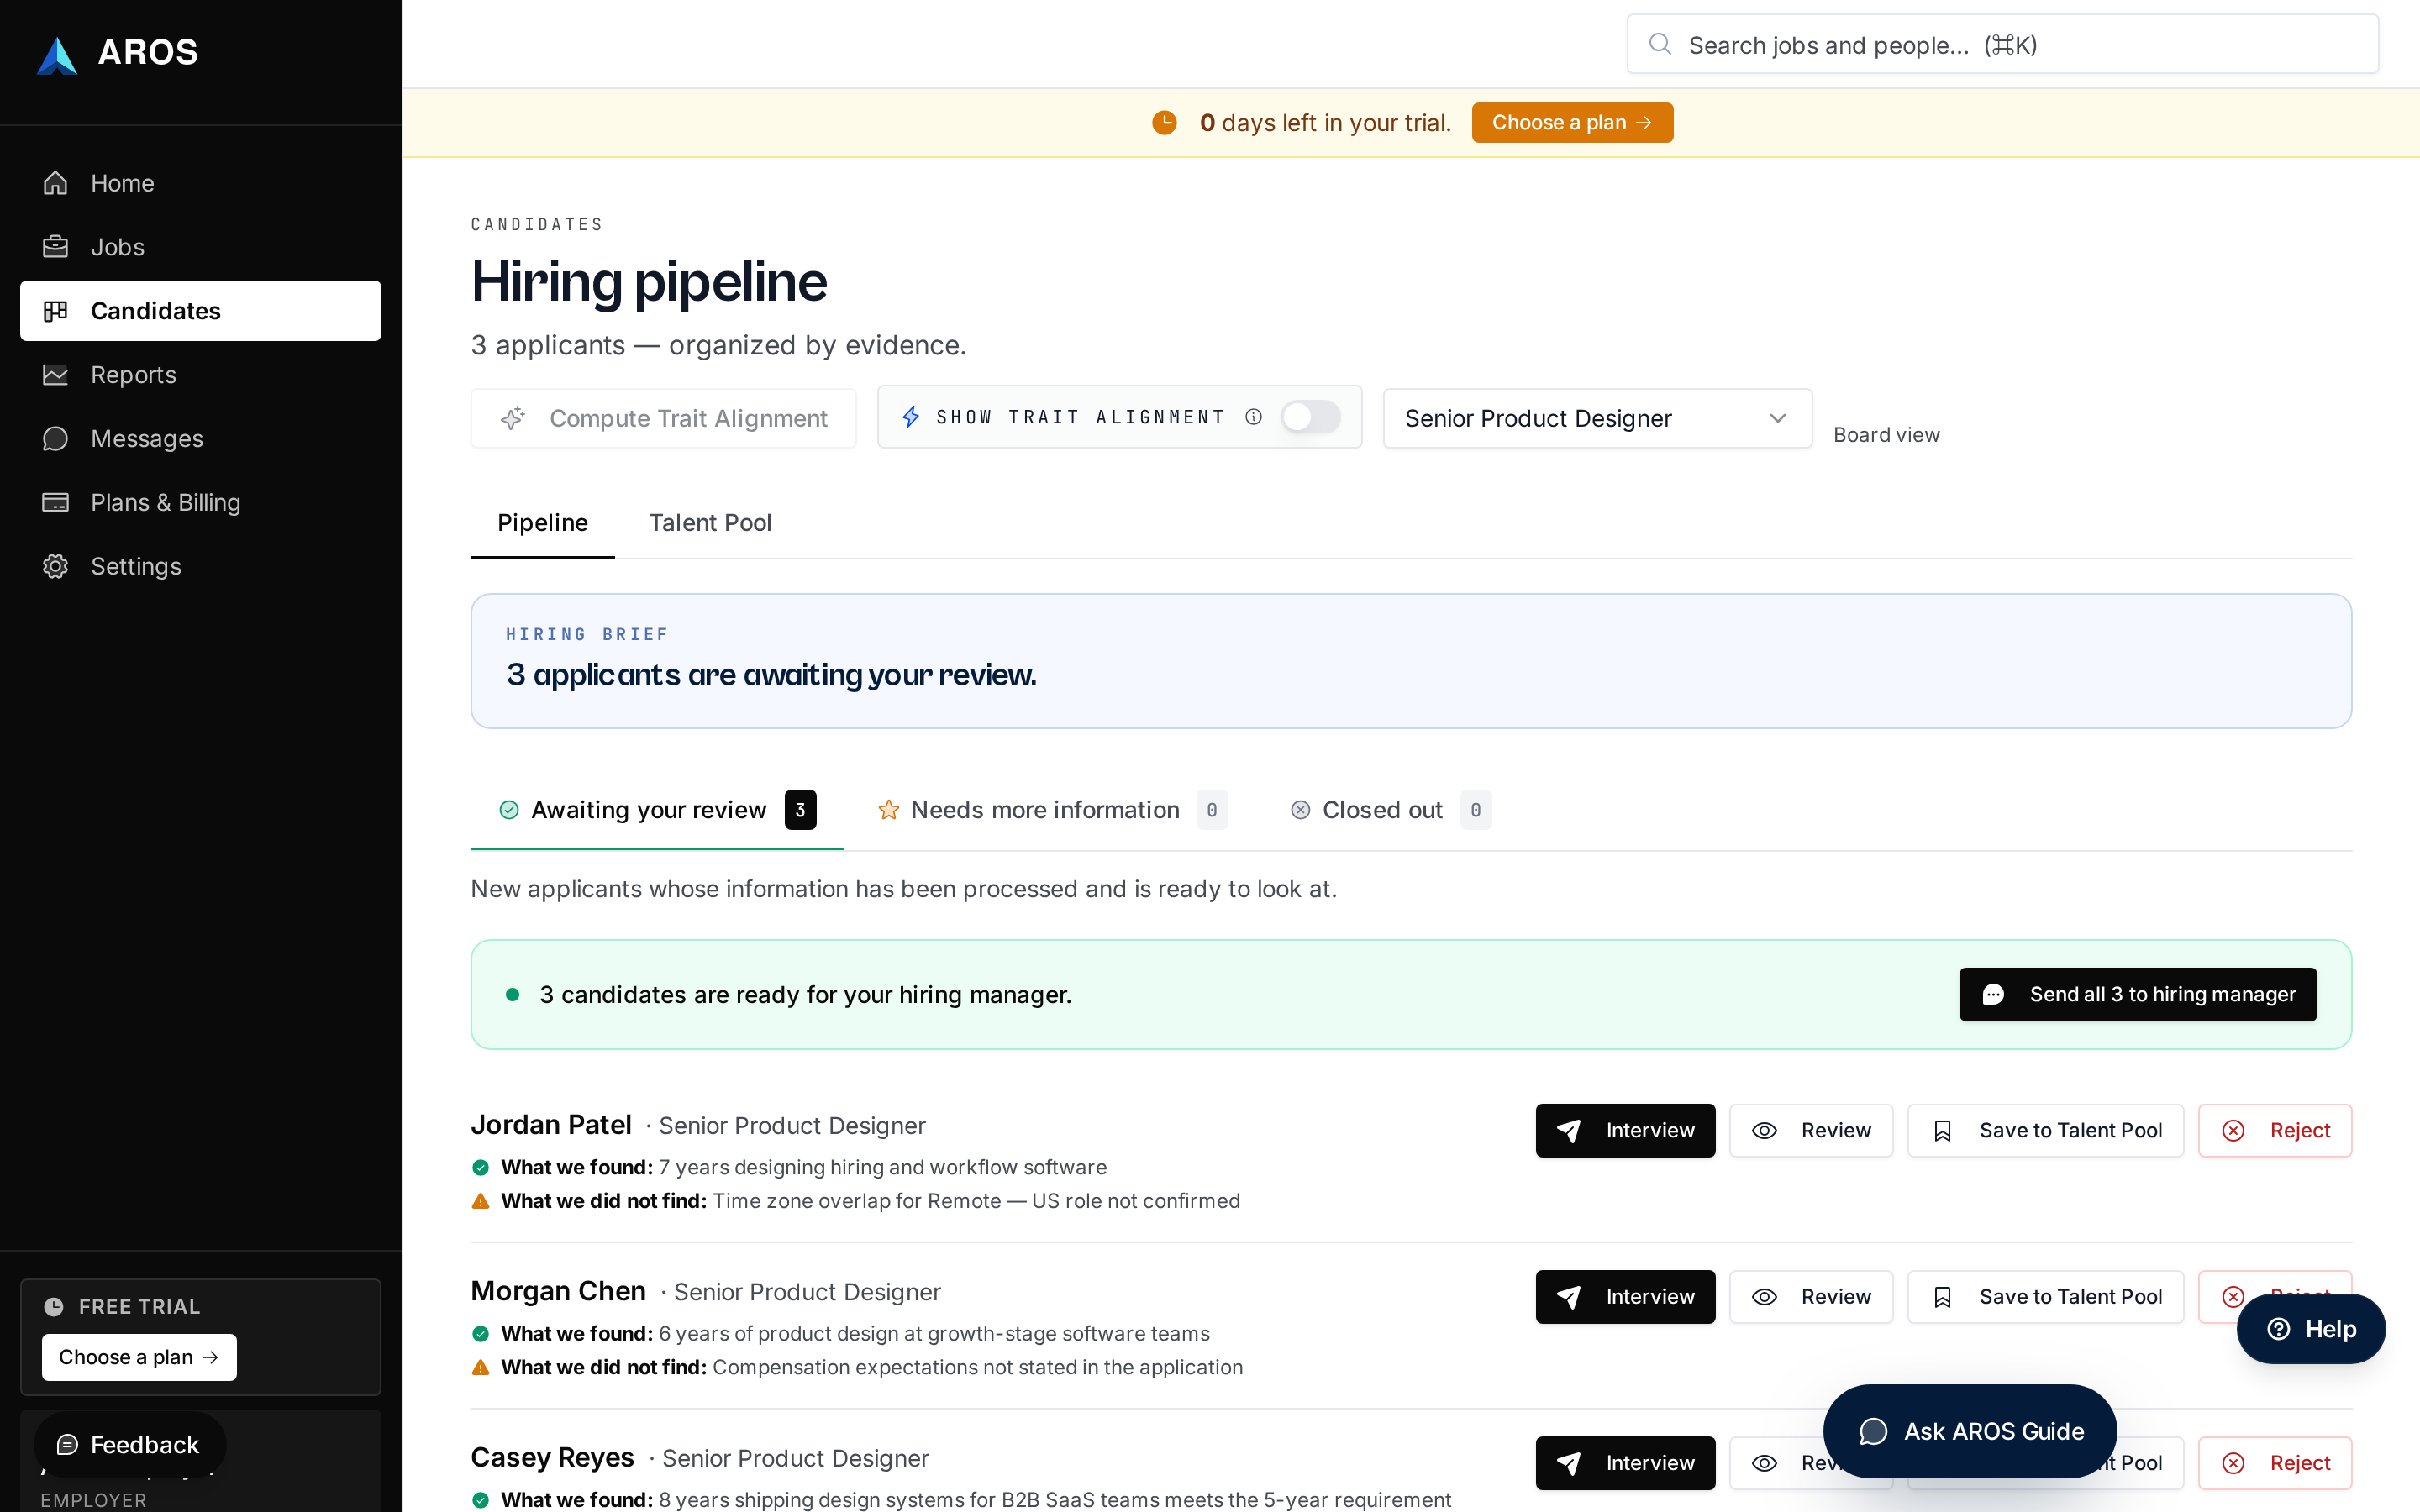
Task: Click the circled x icon on Closed out
Action: coord(1300,810)
